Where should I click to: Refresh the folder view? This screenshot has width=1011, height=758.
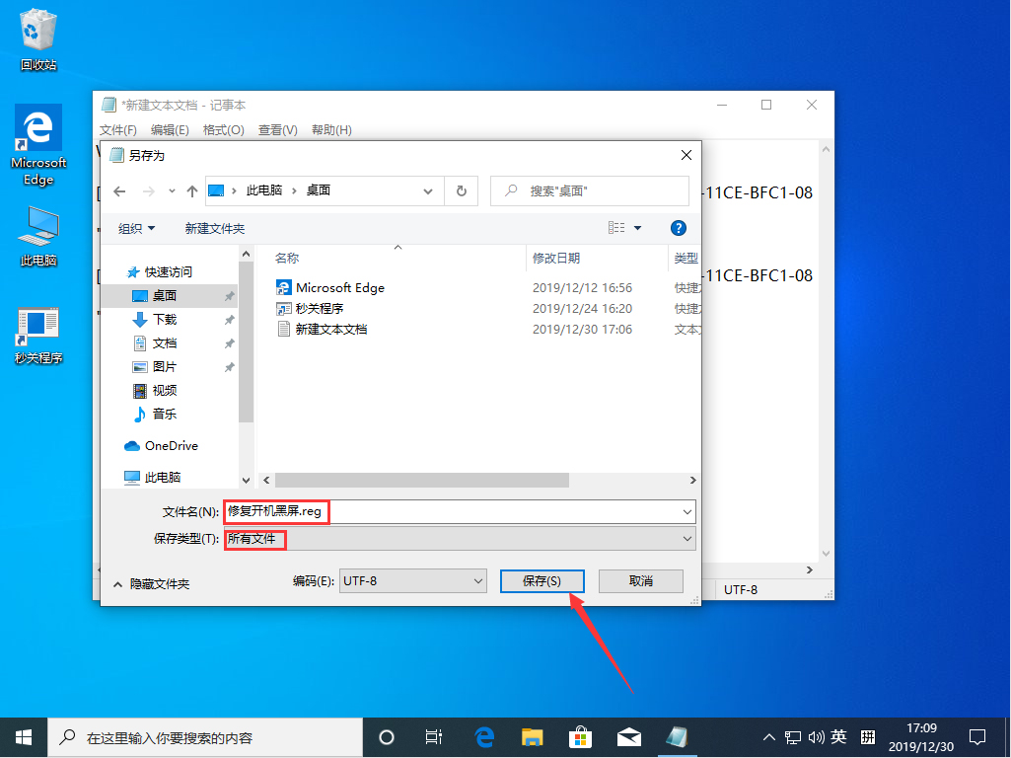click(461, 191)
